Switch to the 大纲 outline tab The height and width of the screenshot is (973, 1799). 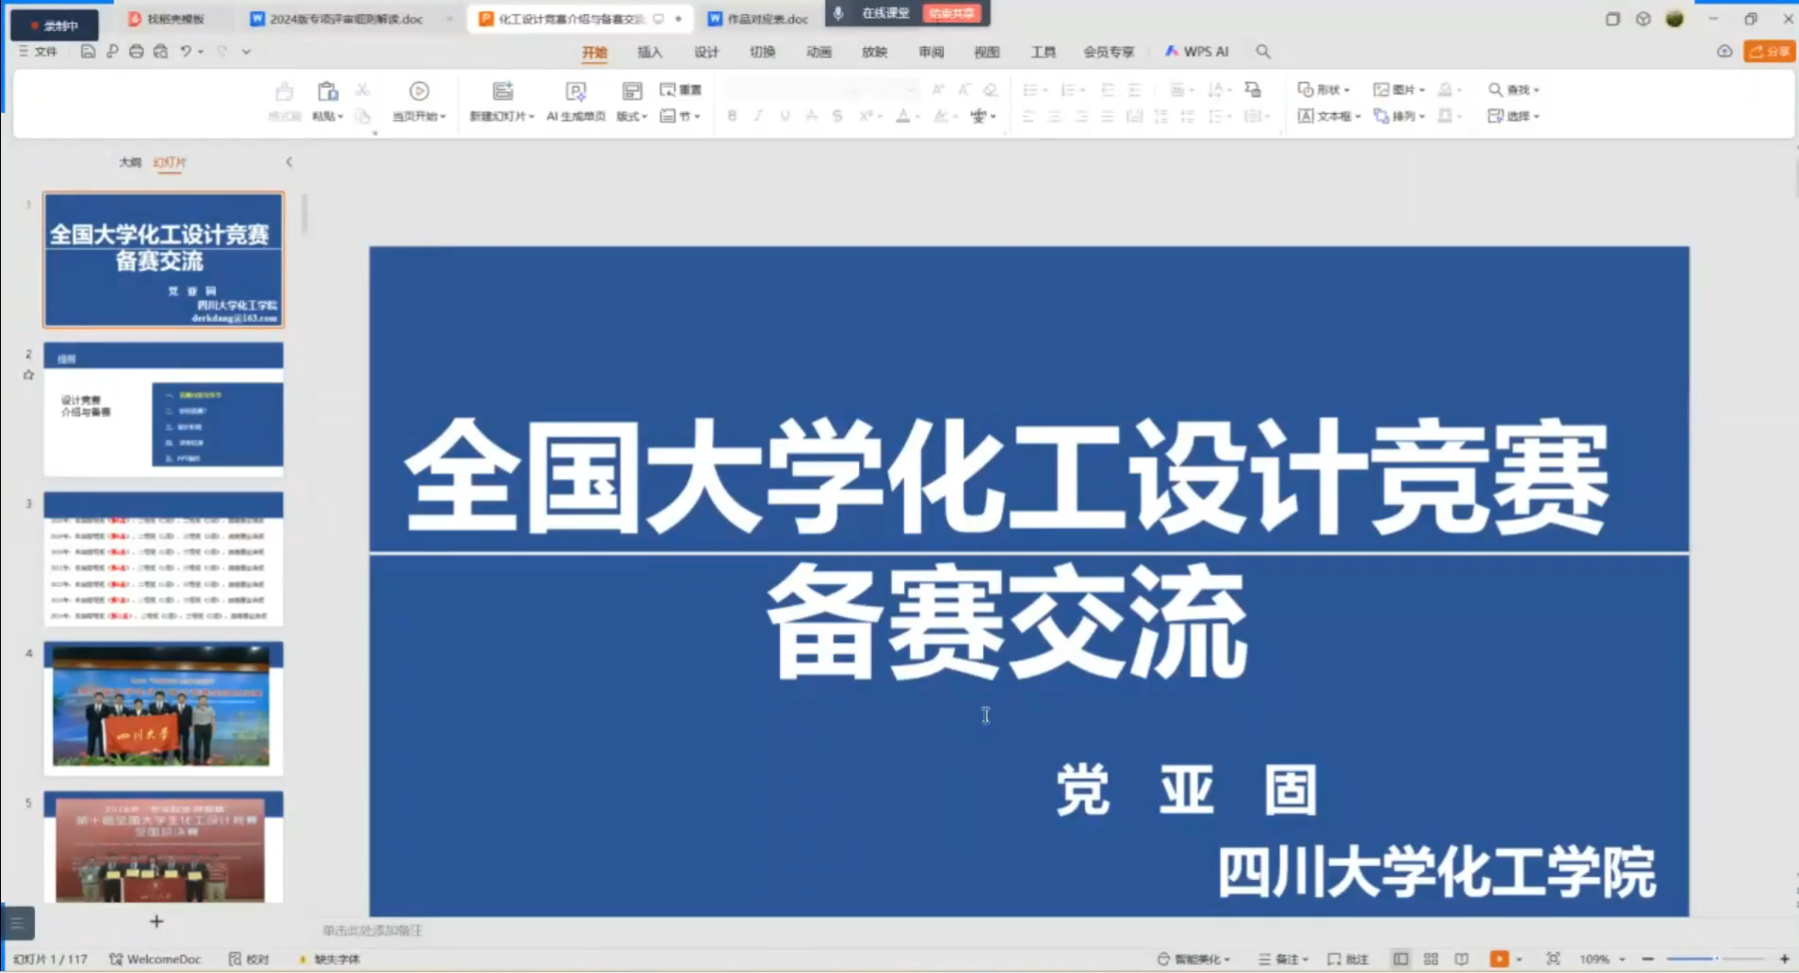(x=130, y=162)
